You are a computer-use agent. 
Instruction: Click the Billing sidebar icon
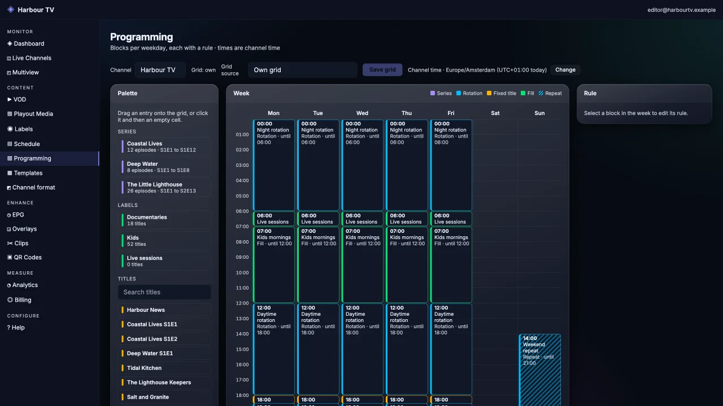click(x=10, y=300)
